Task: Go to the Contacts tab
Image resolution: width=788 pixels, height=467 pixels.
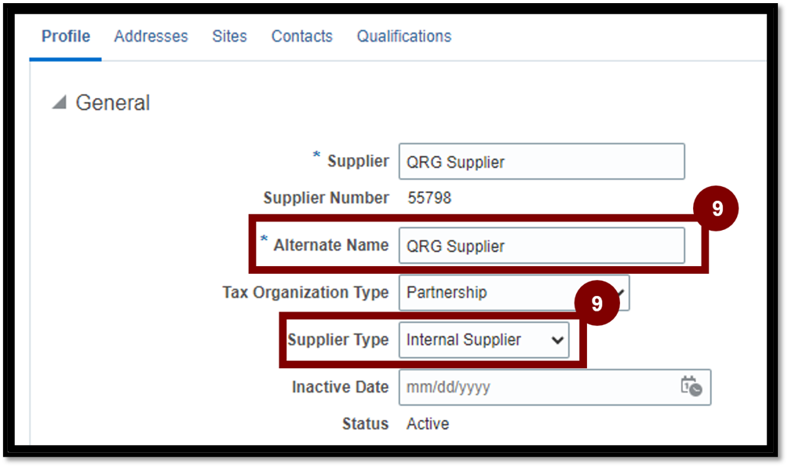Action: click(x=302, y=36)
